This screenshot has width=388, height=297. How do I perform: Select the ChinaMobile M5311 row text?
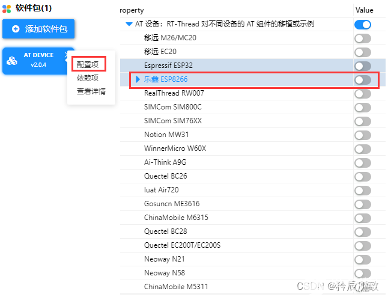176,287
